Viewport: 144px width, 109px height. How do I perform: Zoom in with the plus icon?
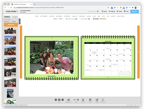click(78, 100)
